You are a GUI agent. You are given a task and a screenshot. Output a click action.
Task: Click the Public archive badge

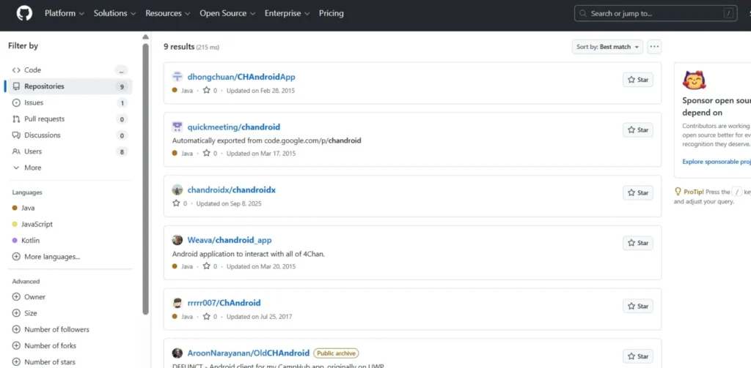tap(336, 353)
